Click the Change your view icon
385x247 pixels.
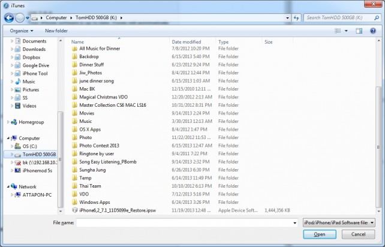click(x=338, y=31)
